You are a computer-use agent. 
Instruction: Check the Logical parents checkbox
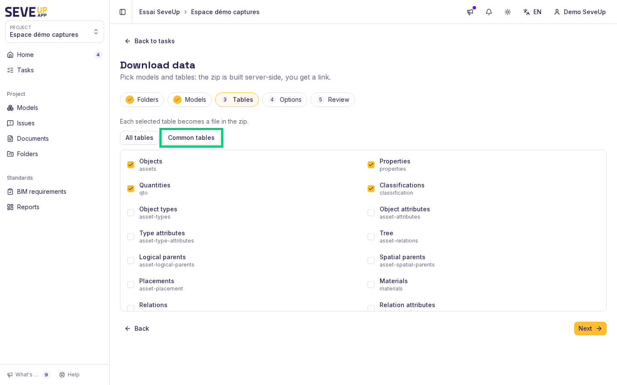tap(131, 261)
